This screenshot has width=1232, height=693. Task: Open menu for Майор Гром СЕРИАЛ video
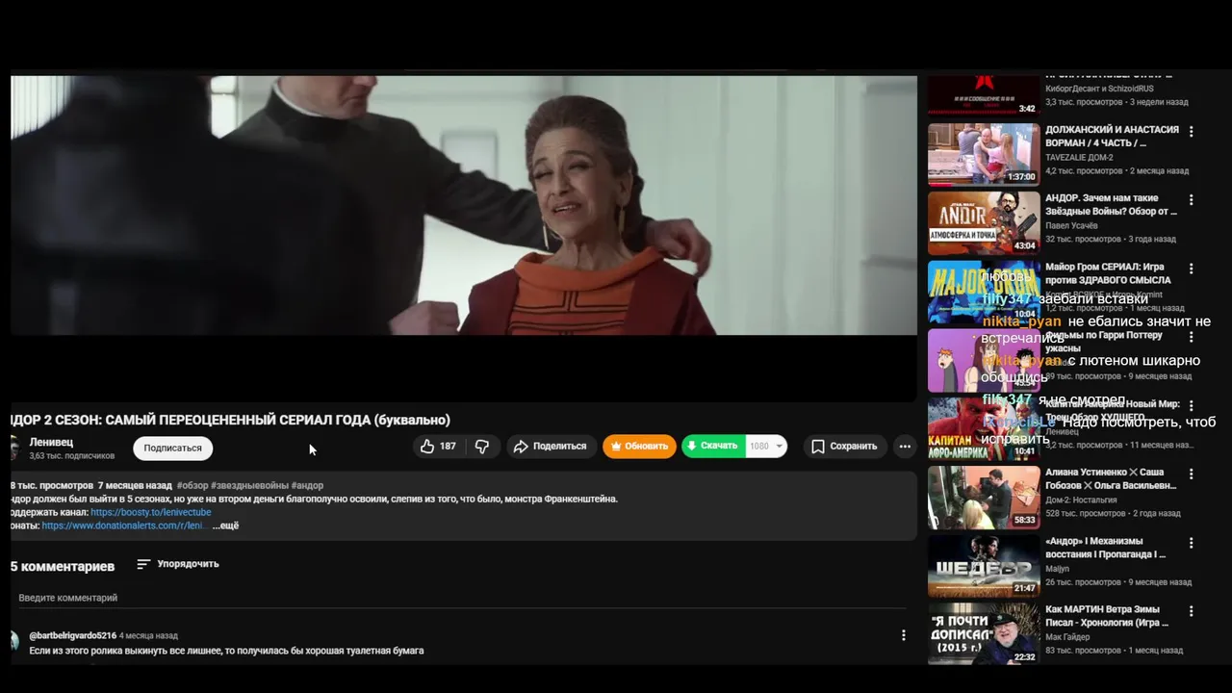[x=1191, y=269]
